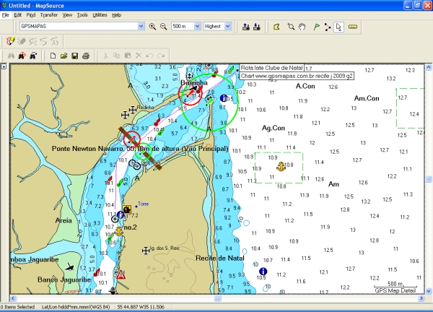Screen dimensions: 433x312
Task: Click the Open folder icon
Action: (x=64, y=55)
